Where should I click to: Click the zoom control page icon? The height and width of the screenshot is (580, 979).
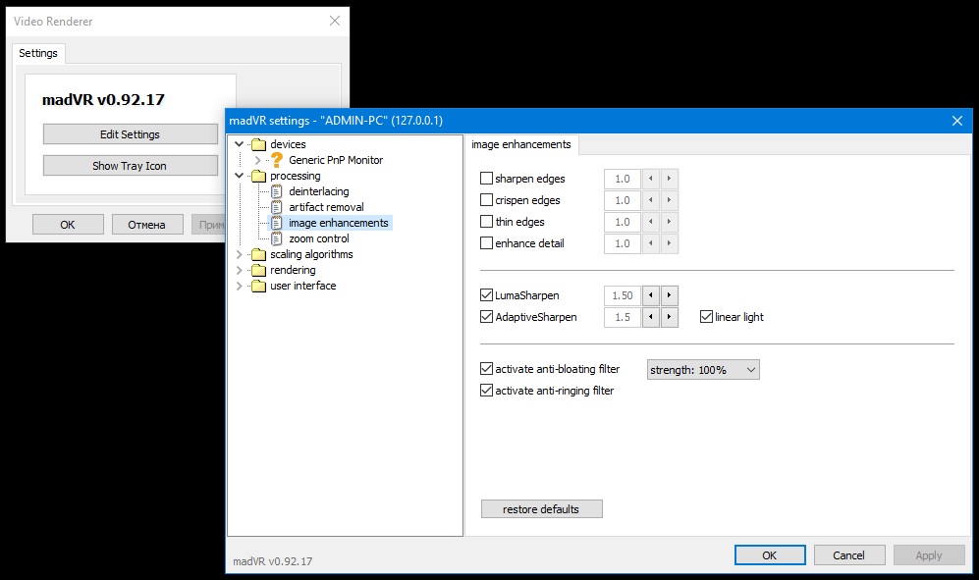(277, 238)
